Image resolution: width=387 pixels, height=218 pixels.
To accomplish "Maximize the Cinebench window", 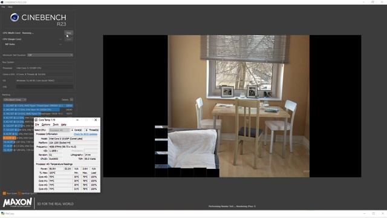I will tap(372, 2).
